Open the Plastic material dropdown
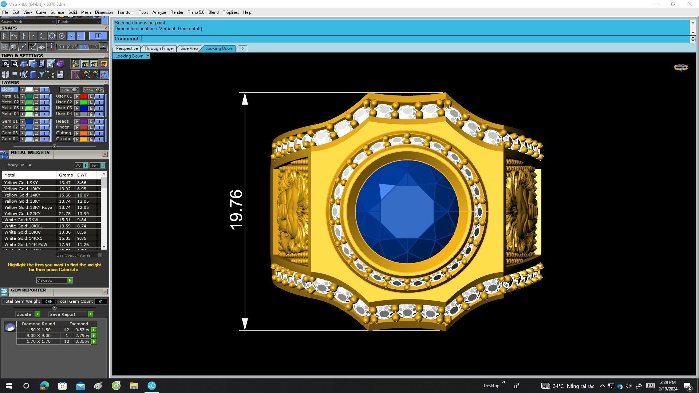Viewport: 699px width, 393px height. pyautogui.click(x=79, y=21)
